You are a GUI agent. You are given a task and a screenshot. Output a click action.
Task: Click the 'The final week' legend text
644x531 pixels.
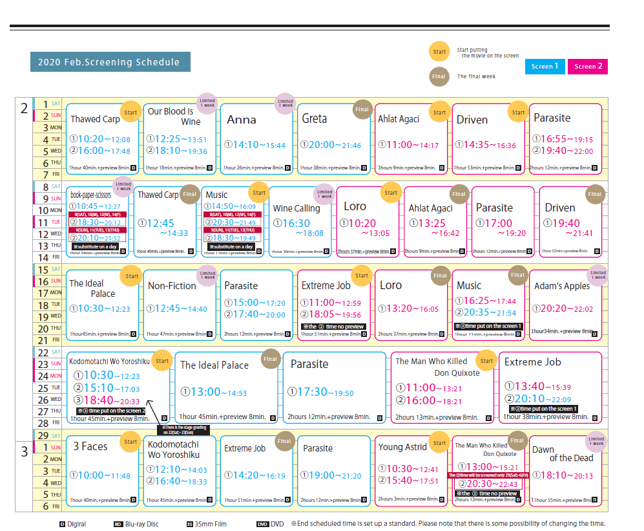point(477,76)
